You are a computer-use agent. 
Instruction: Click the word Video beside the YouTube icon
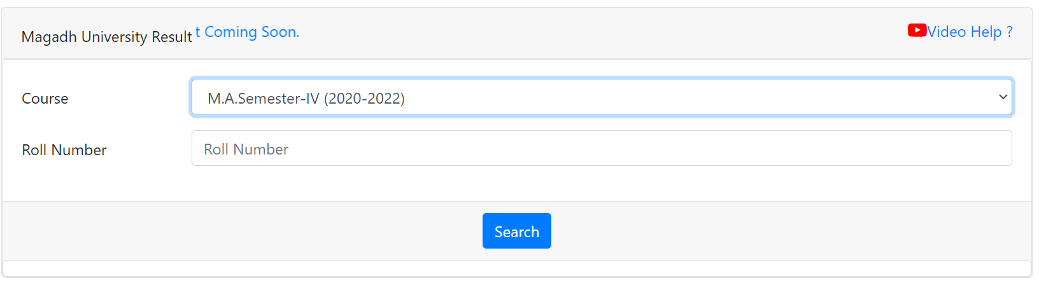point(946,32)
